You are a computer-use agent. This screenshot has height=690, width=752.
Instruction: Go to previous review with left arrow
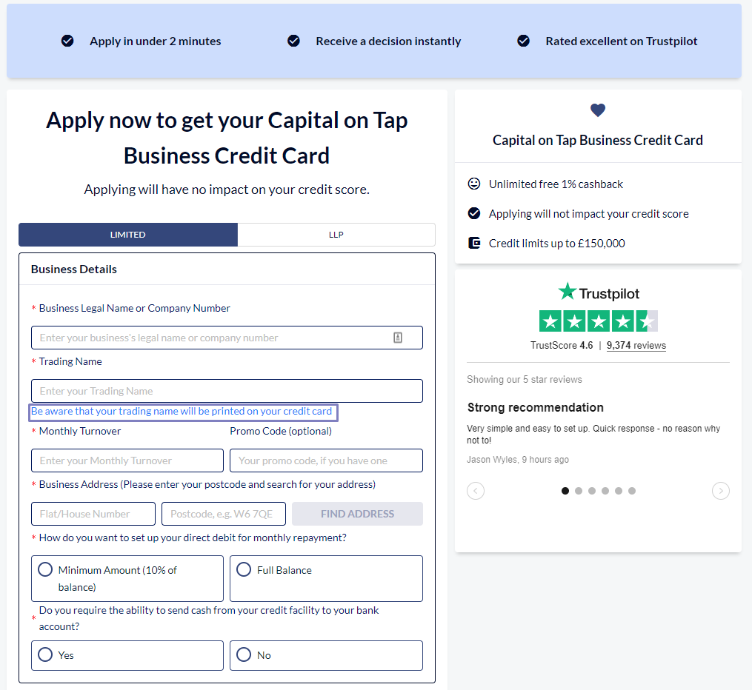click(x=476, y=491)
